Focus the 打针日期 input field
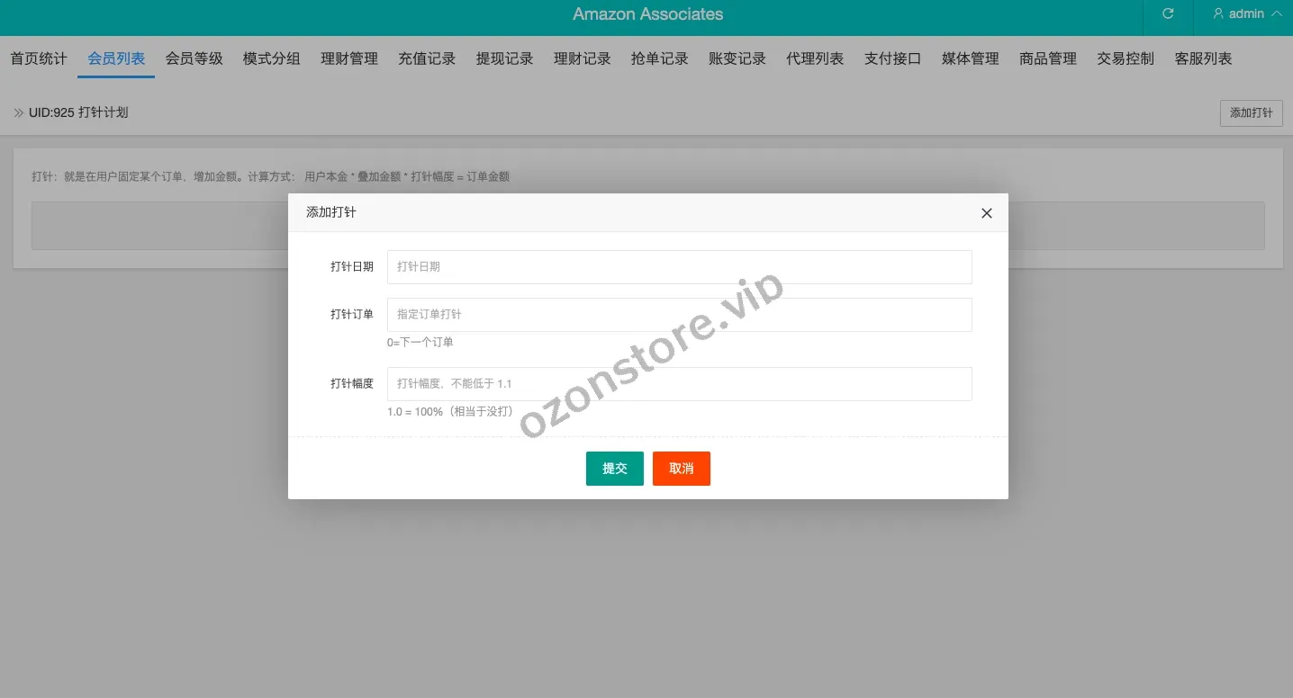Screen dimensions: 1293x698 tap(679, 267)
